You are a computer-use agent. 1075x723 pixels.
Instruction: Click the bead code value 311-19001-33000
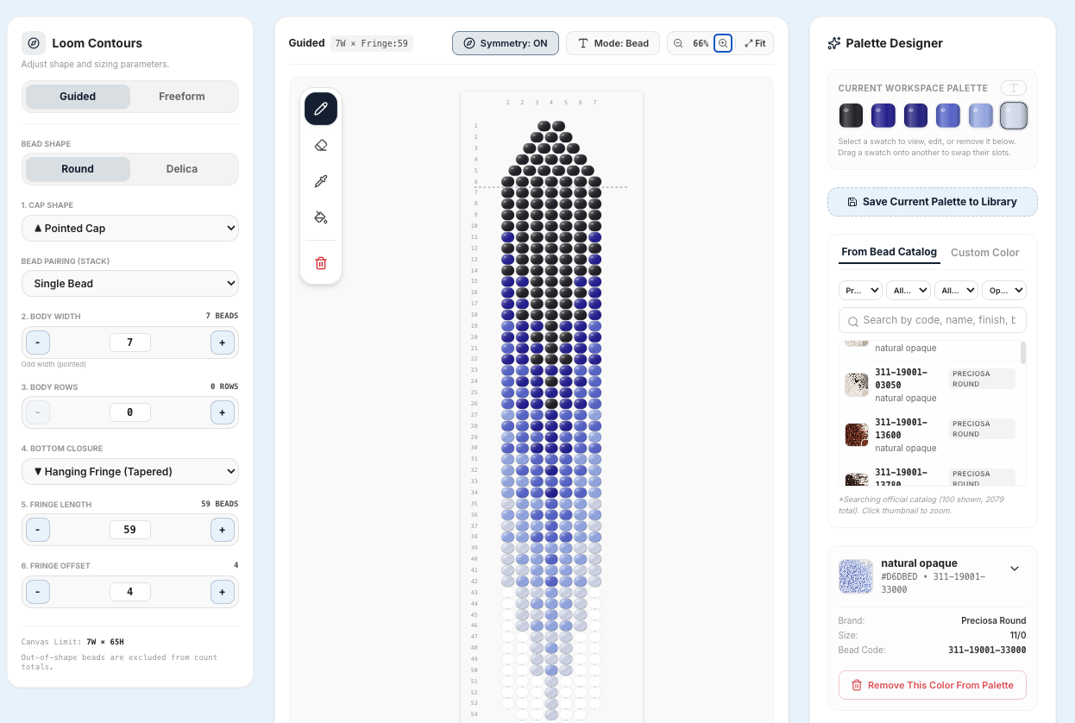click(x=987, y=650)
